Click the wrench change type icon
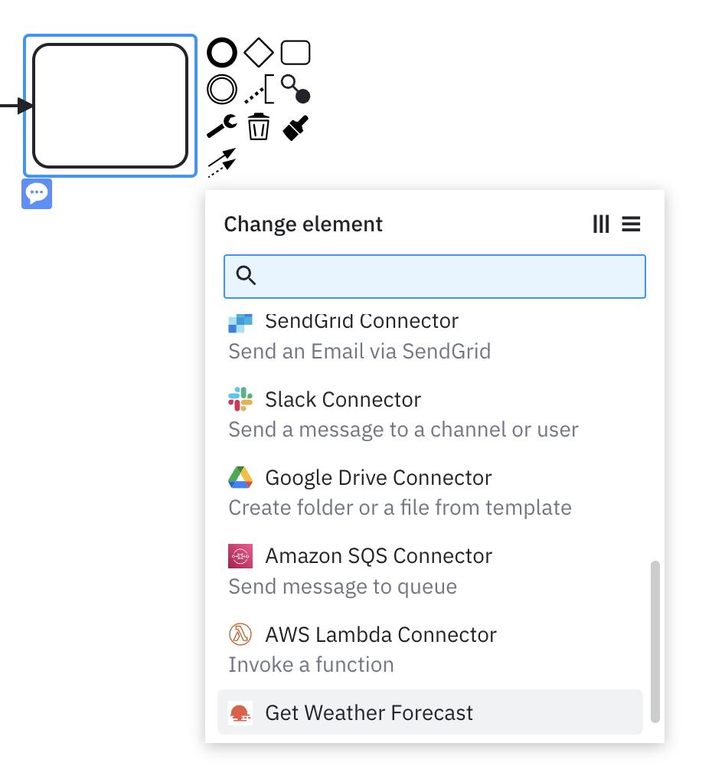This screenshot has height=766, width=712. pyautogui.click(x=222, y=126)
